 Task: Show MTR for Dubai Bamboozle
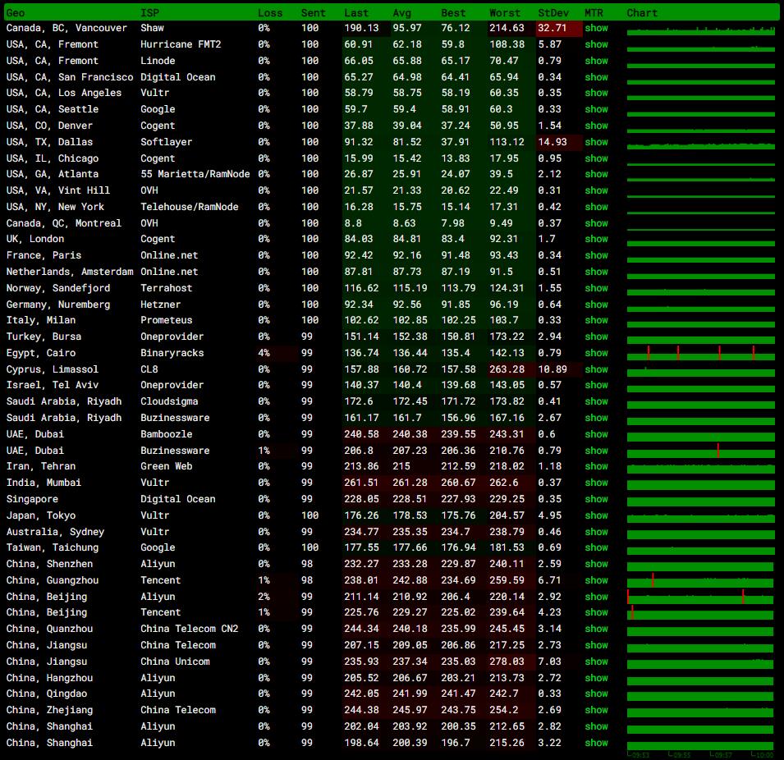click(597, 434)
